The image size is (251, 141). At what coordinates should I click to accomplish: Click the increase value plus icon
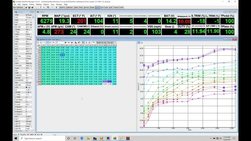click(x=65, y=43)
